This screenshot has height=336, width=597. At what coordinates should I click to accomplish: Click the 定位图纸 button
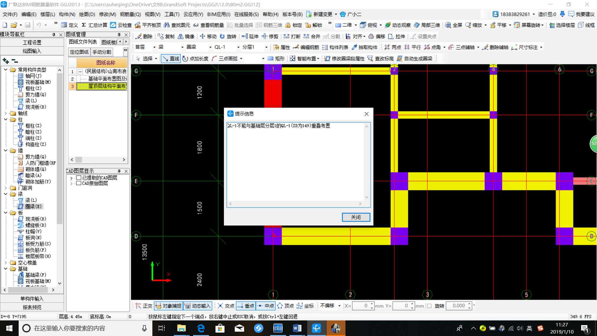coord(79,52)
